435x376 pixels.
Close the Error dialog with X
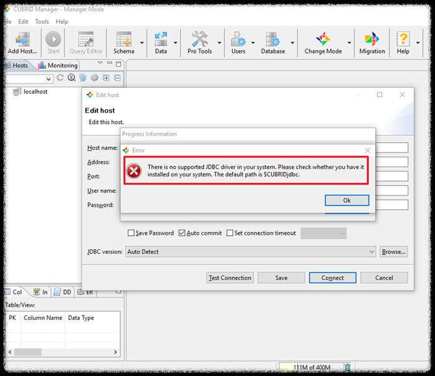tap(368, 150)
